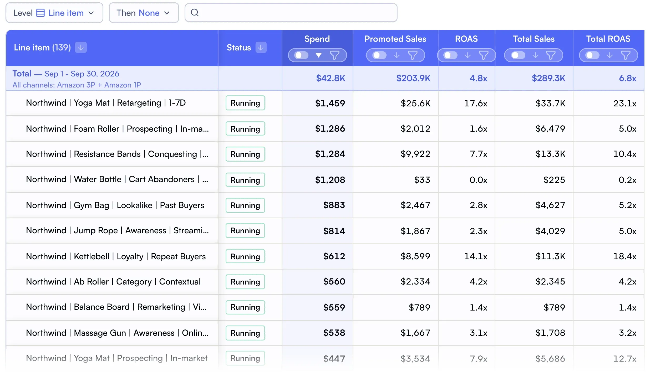Open Northwind | Gym Bag | Lookalike line item
This screenshot has width=650, height=372.
click(x=115, y=205)
